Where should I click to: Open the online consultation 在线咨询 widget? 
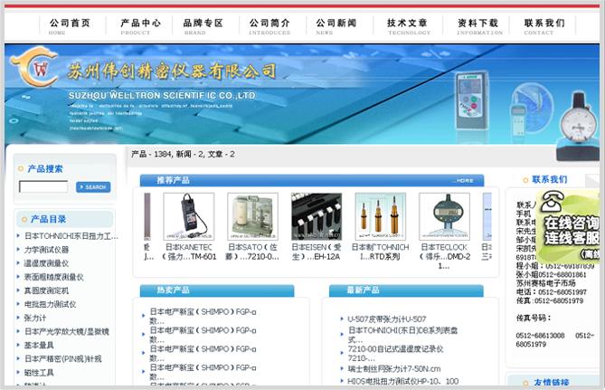(x=570, y=226)
